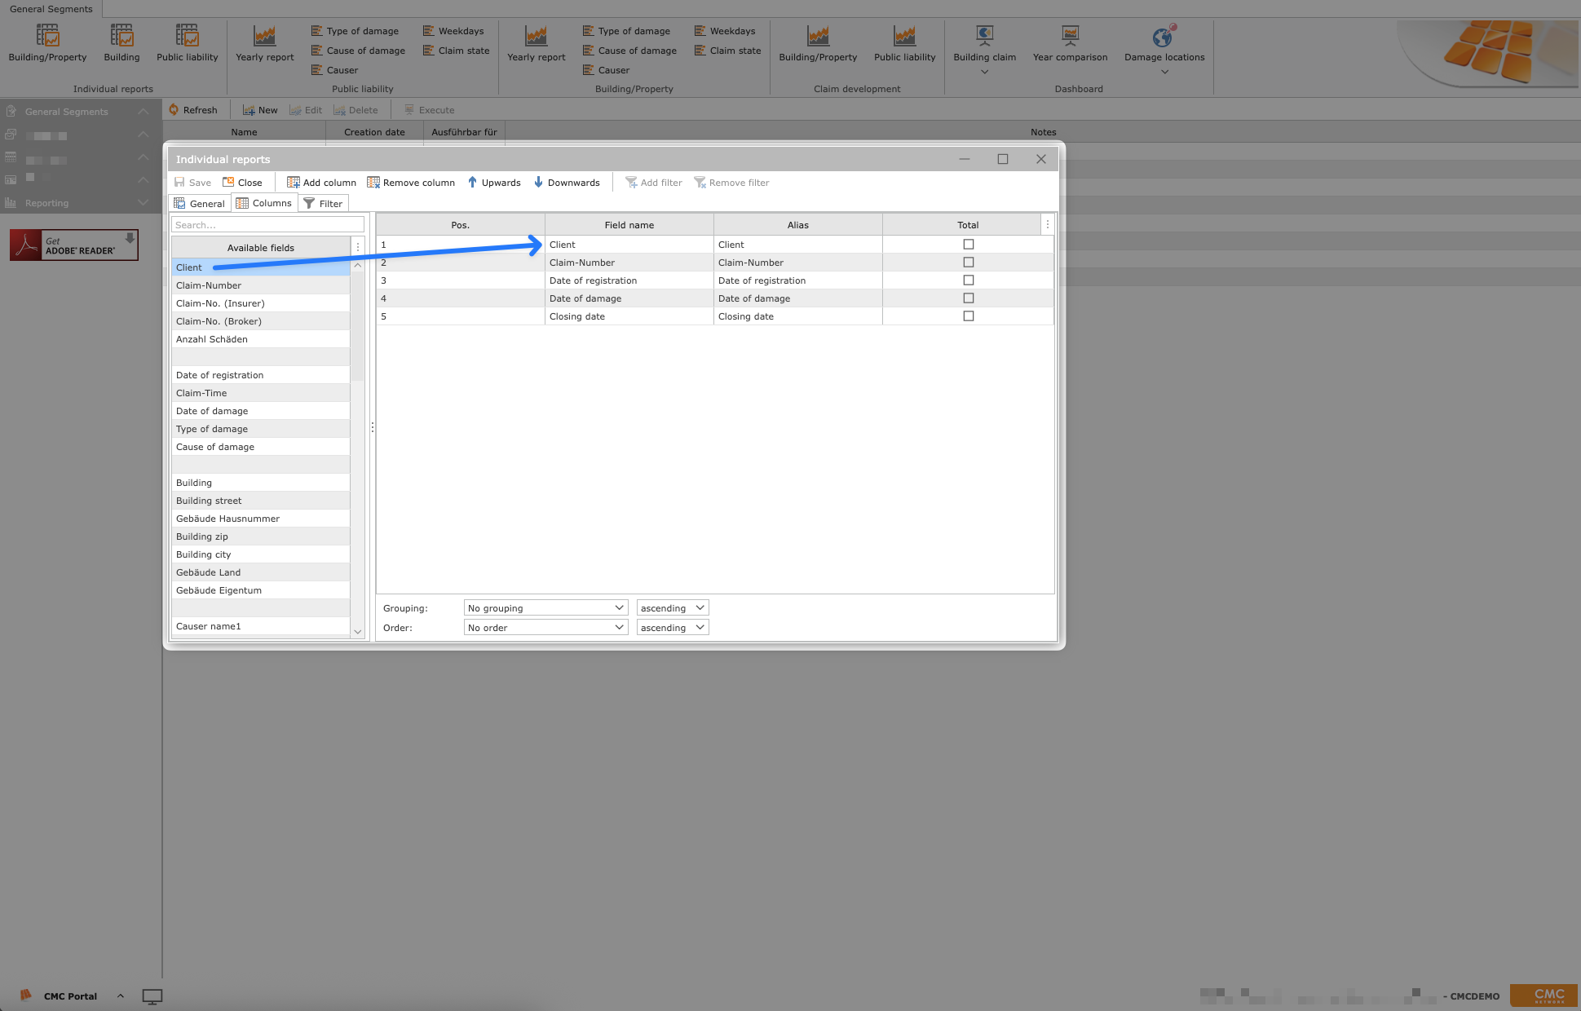Click the Refresh toolbar icon
Viewport: 1581px width, 1011px height.
click(174, 110)
